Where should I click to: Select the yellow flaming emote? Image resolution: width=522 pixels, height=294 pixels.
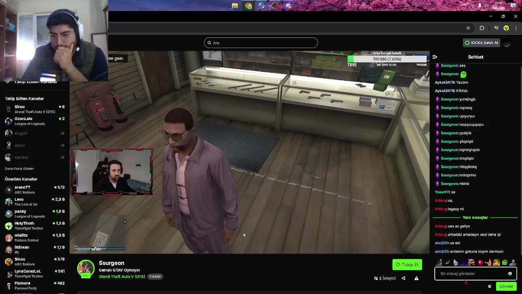tap(496, 263)
